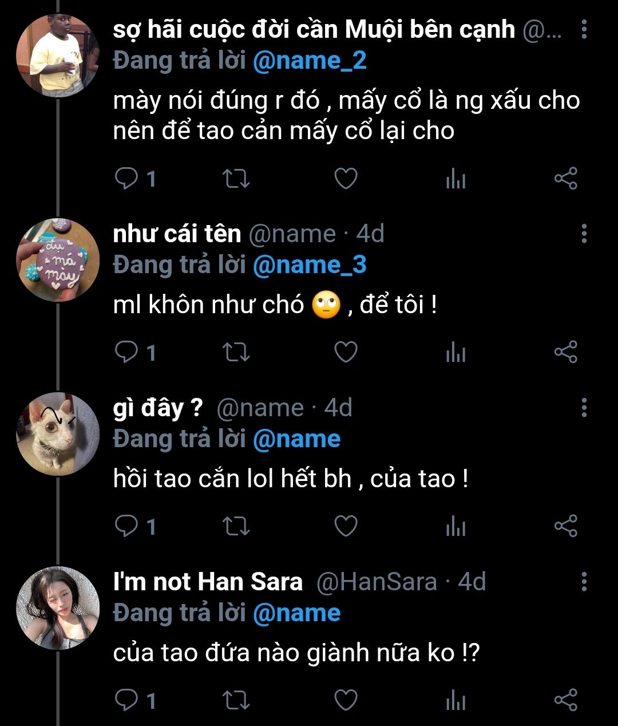View analytics of 'của tao đứa nào' tweet
Image resolution: width=618 pixels, height=726 pixels.
coord(455,700)
